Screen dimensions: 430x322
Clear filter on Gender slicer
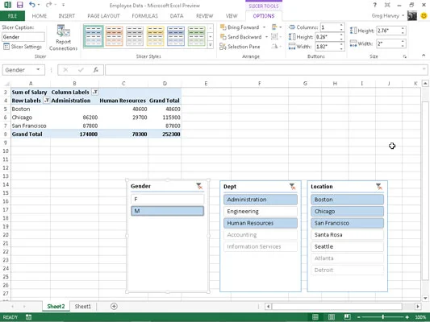tap(199, 186)
